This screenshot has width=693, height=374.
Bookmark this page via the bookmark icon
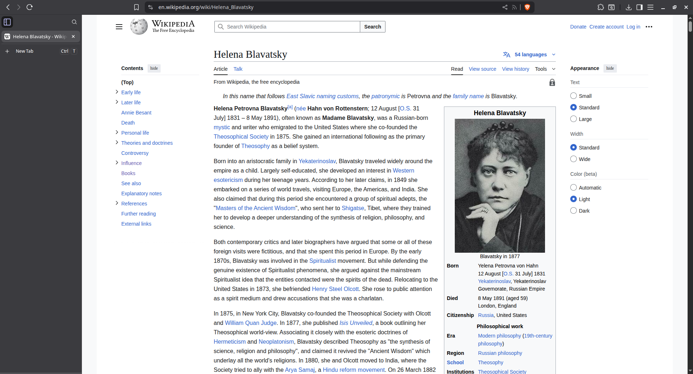pyautogui.click(x=136, y=7)
